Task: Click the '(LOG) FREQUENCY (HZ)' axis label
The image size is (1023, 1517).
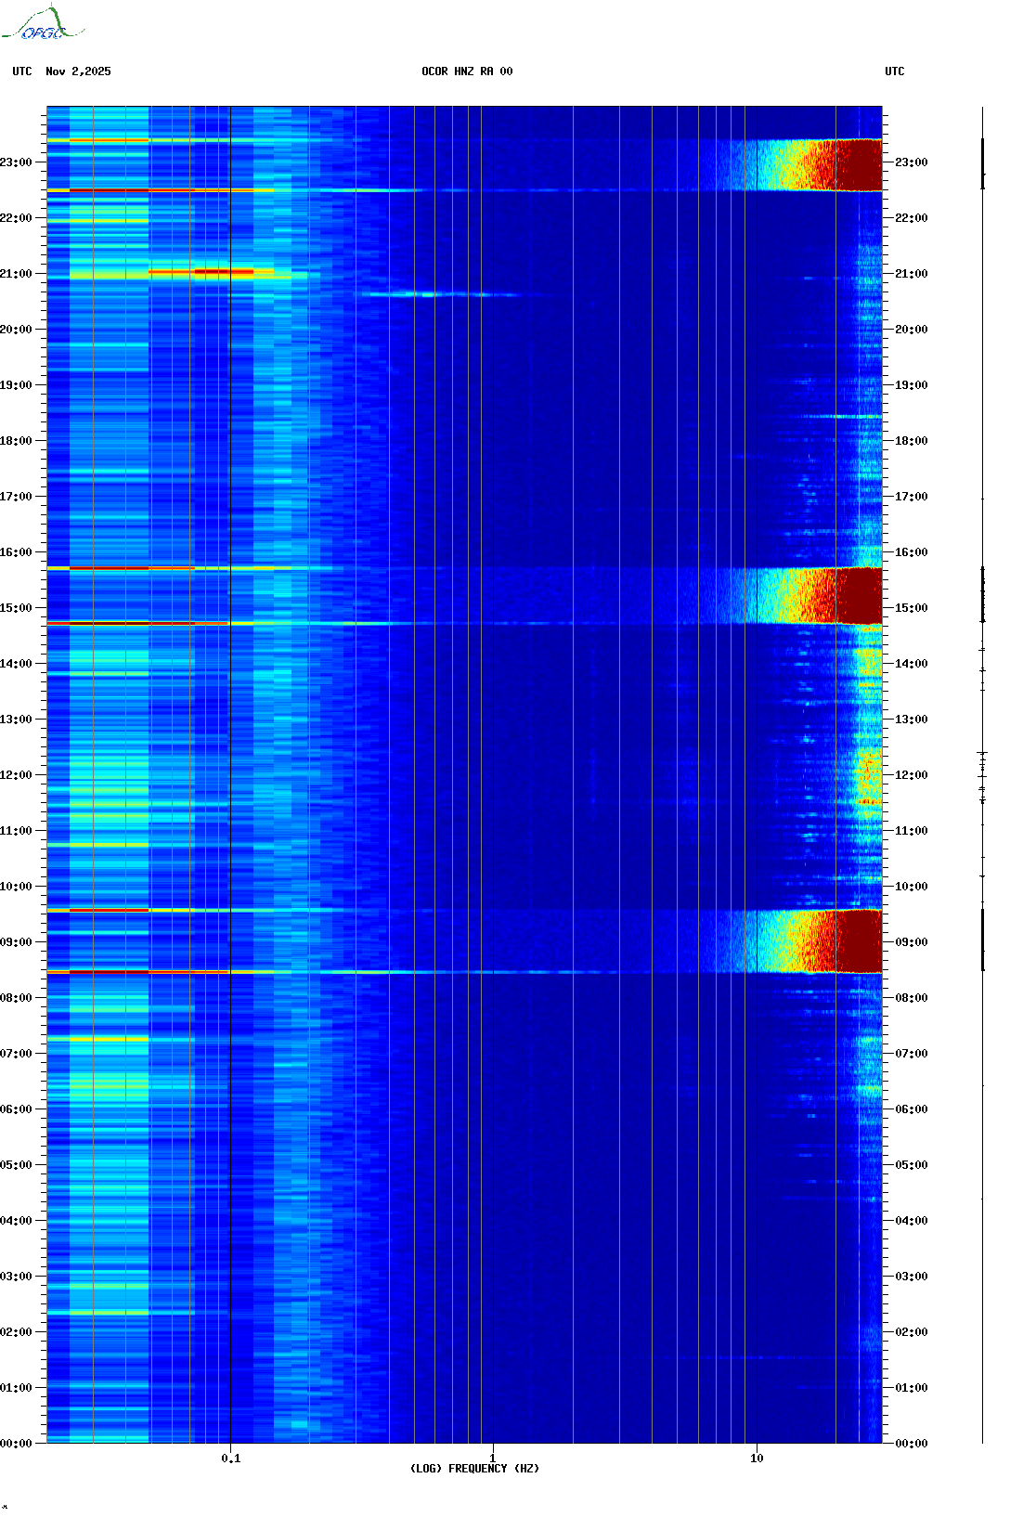Action: pyautogui.click(x=474, y=1469)
